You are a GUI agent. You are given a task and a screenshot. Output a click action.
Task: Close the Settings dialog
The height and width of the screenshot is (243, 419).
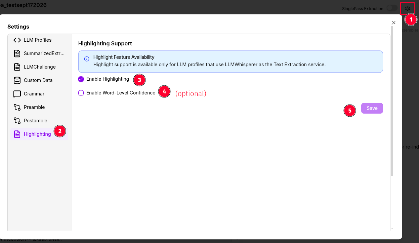coord(394,23)
